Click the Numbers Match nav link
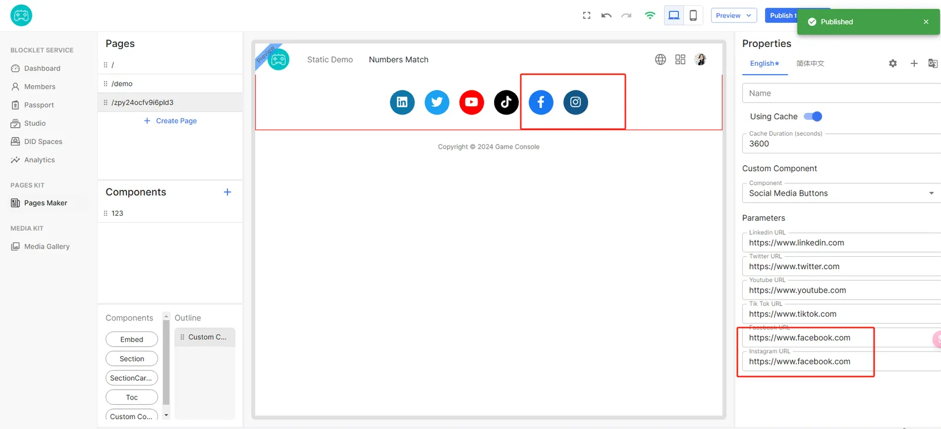The image size is (941, 429). (399, 59)
